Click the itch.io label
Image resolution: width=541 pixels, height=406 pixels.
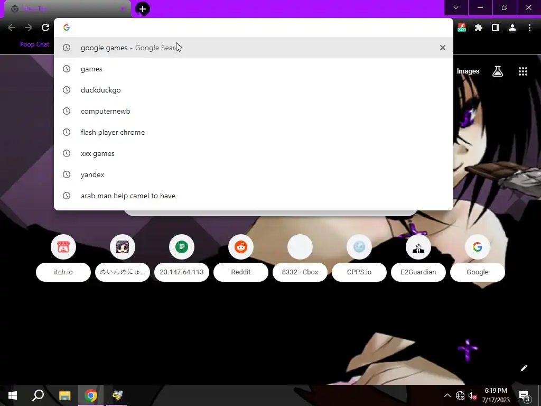click(x=63, y=272)
